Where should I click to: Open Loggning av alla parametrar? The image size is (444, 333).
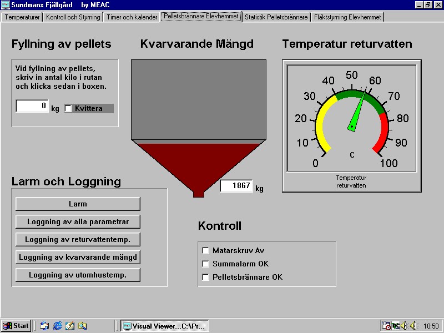pos(78,221)
